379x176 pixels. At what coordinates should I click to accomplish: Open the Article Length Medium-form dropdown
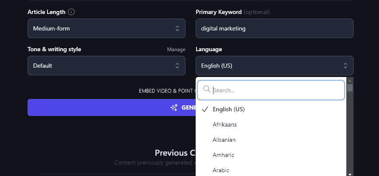point(106,29)
